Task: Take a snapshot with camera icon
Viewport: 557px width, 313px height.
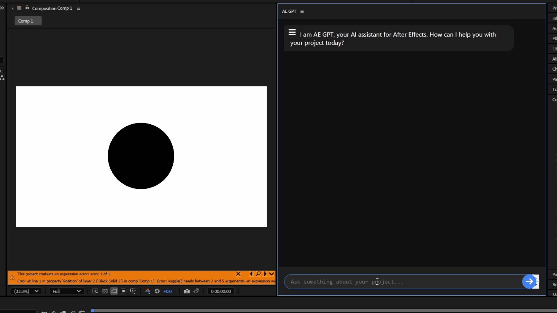Action: coord(187,291)
